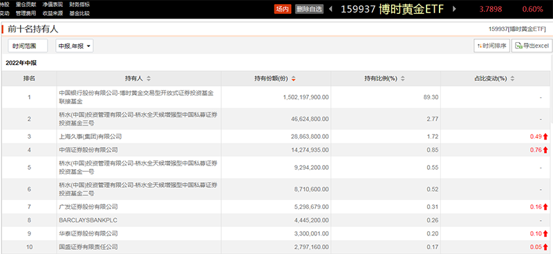
Task: Click the 时间范围 field
Action: [28, 46]
